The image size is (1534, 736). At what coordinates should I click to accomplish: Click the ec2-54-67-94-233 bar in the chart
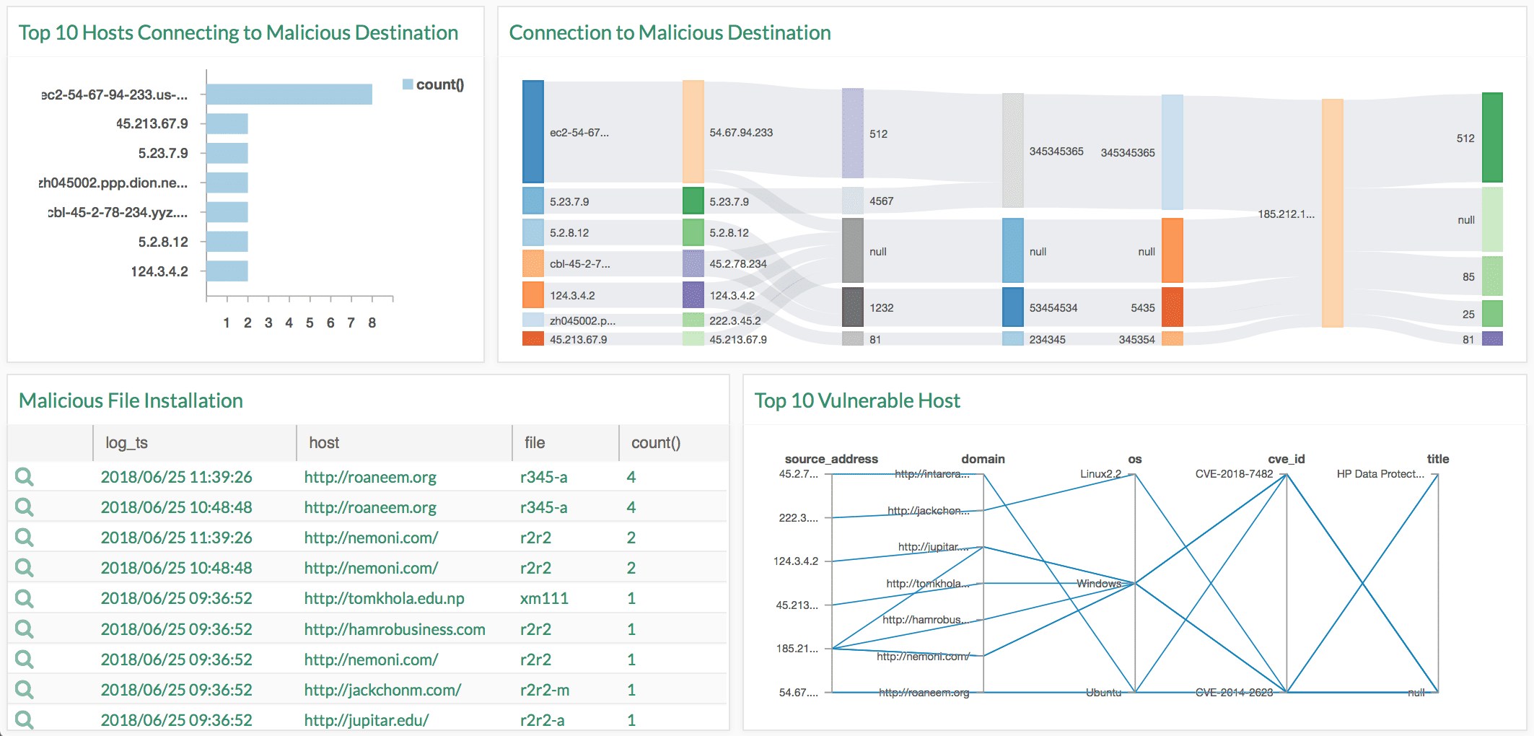coord(289,94)
